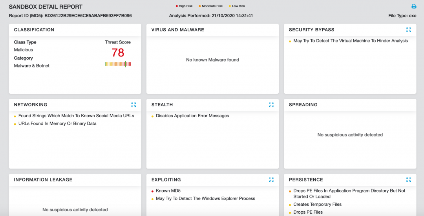Expand the Security Bypass panel

tap(409, 30)
